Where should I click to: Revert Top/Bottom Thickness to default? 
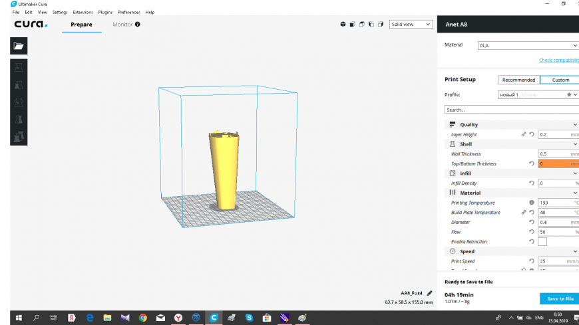coord(532,163)
